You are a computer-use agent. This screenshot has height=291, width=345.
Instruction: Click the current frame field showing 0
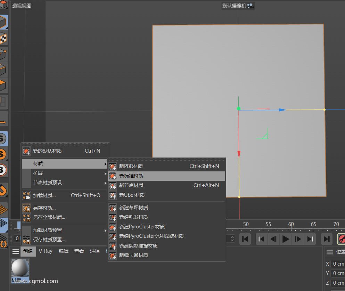[17, 239]
